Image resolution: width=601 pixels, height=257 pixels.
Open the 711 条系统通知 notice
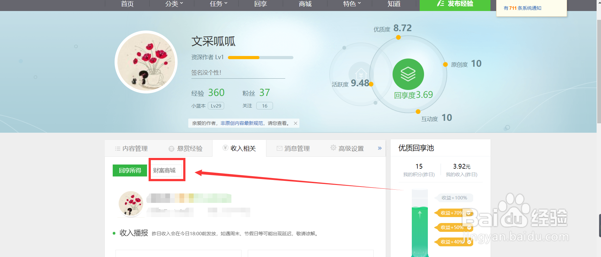coord(523,8)
